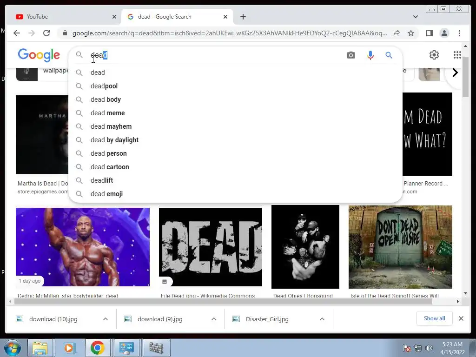Open a new browser tab

click(x=243, y=17)
